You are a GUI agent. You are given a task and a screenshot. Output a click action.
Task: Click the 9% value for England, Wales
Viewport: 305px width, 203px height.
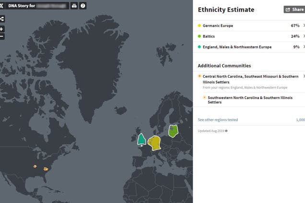click(x=296, y=47)
